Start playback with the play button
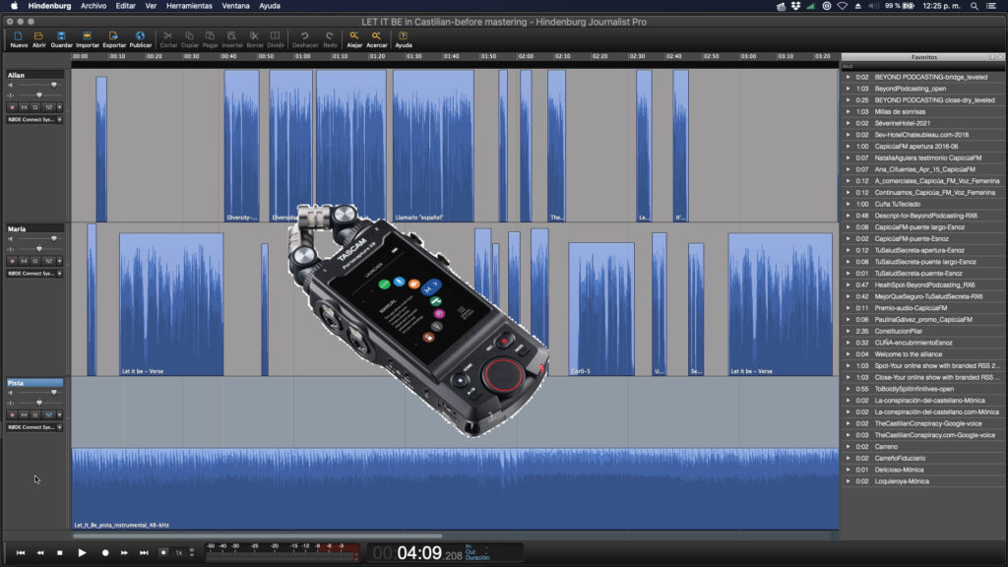This screenshot has width=1008, height=567. pyautogui.click(x=82, y=553)
